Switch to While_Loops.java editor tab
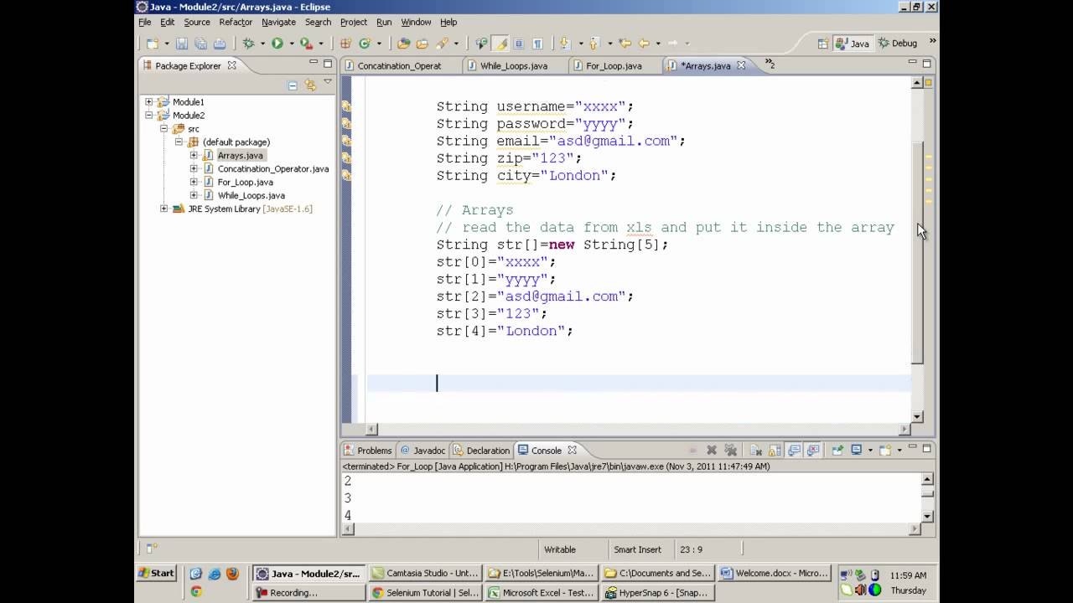Viewport: 1073px width, 603px height. (514, 65)
